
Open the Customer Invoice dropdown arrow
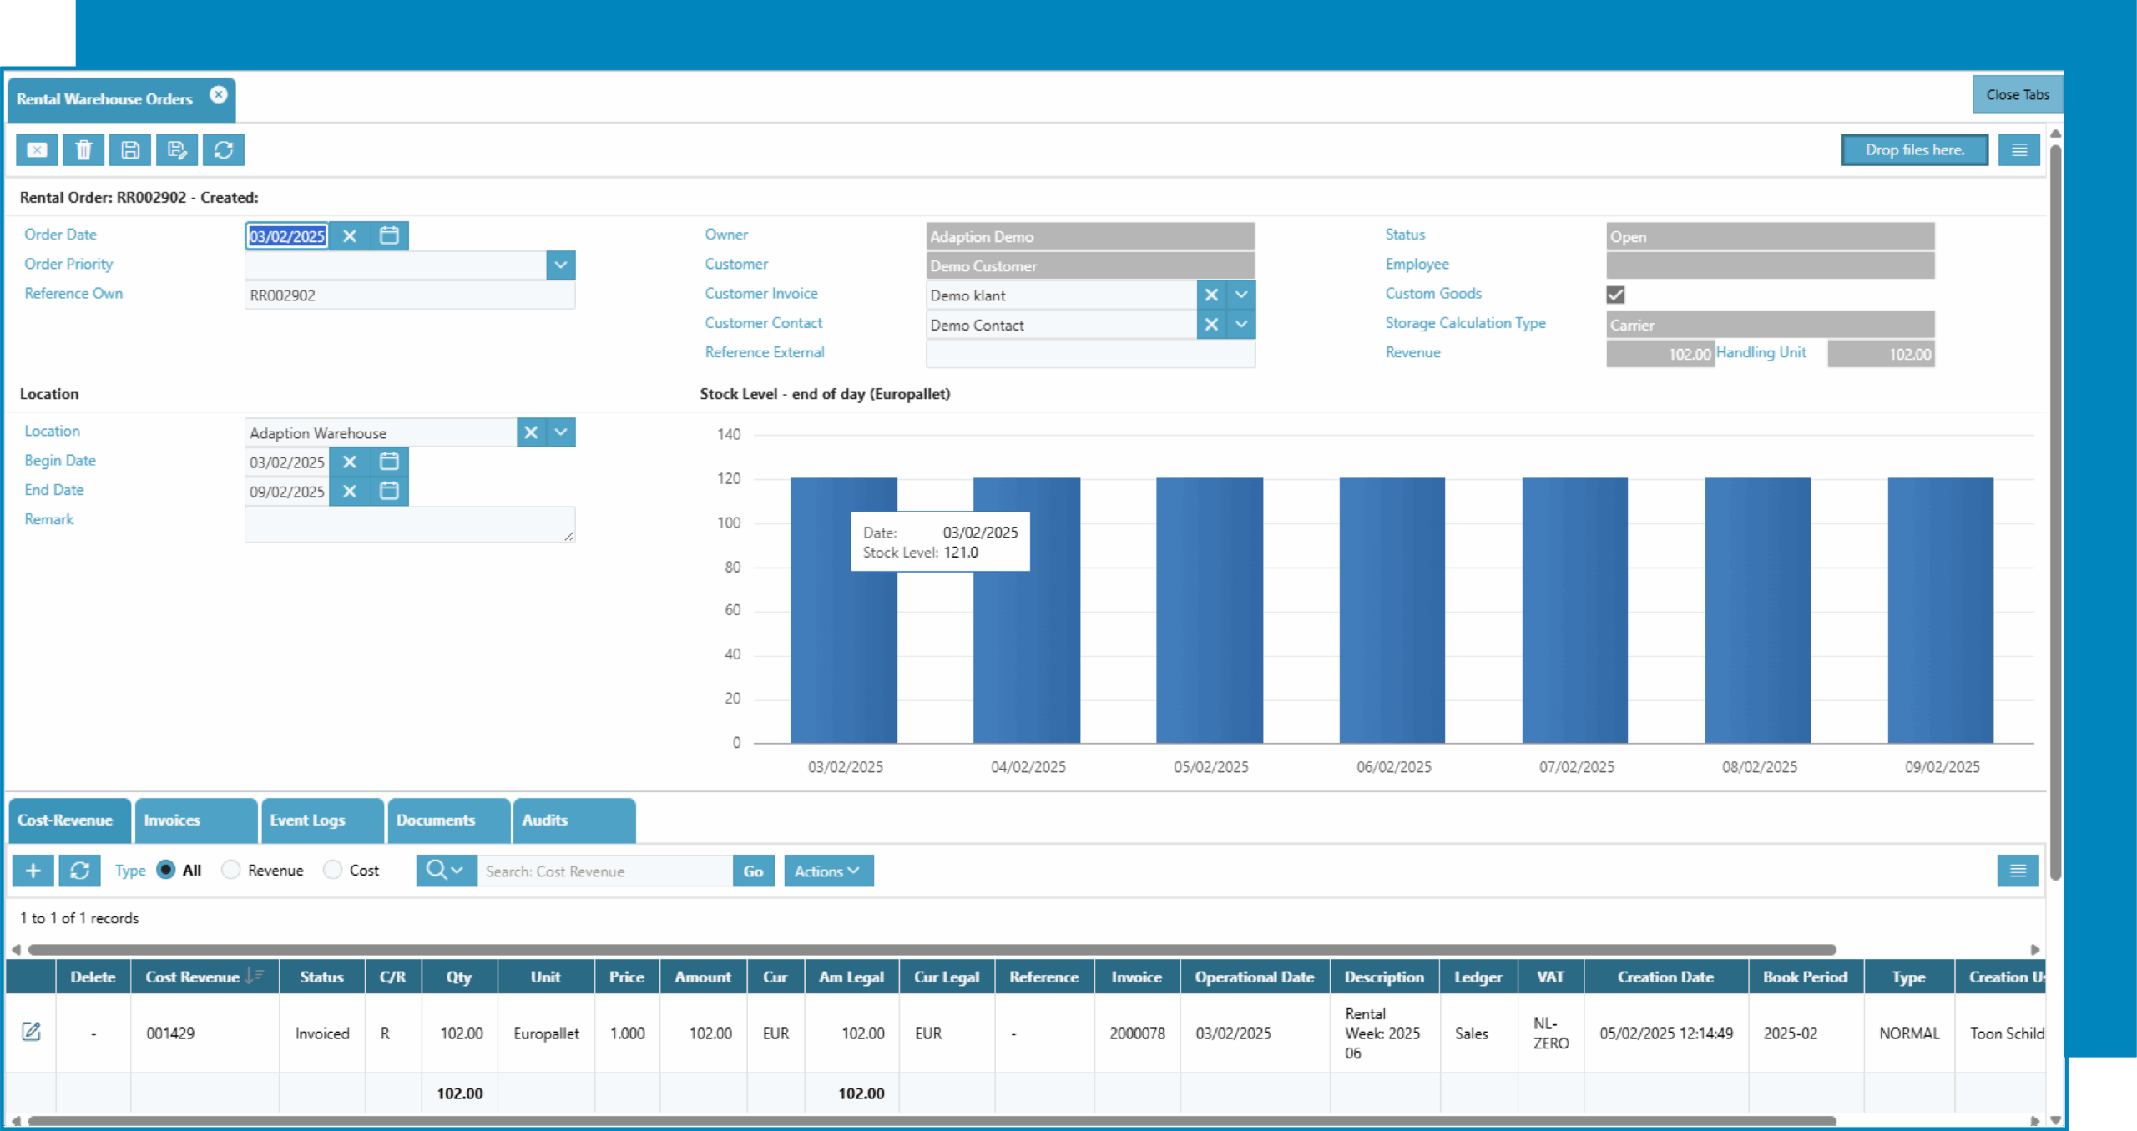click(x=1241, y=295)
